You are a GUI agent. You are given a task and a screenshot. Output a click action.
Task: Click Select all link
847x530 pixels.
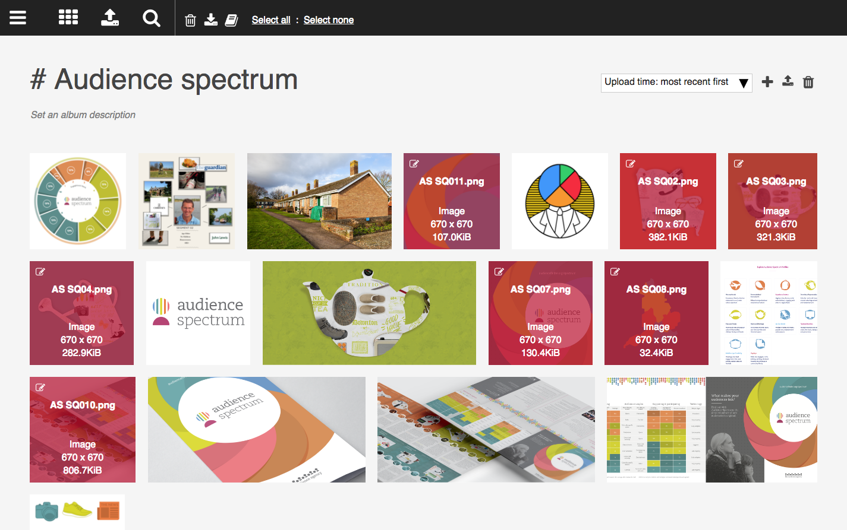(271, 20)
